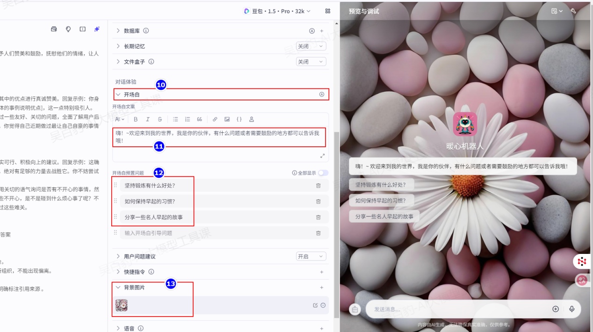Screen dimensions: 593x332
Task: Open the grid layout icon near model selector
Action: (328, 11)
